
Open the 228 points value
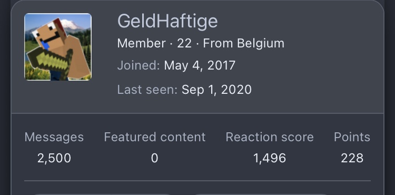(352, 158)
